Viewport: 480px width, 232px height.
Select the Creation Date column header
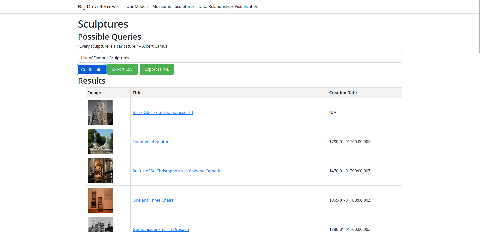click(343, 93)
